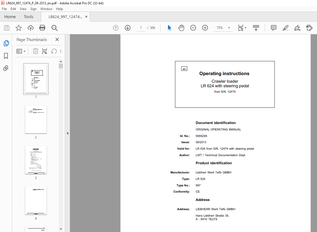Open the Edit menu
The image size is (317, 232).
pos(13,9)
